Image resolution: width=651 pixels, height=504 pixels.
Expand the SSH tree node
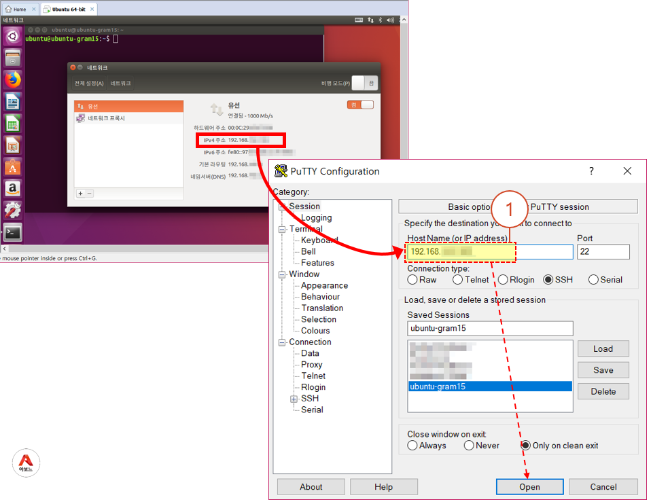(294, 399)
